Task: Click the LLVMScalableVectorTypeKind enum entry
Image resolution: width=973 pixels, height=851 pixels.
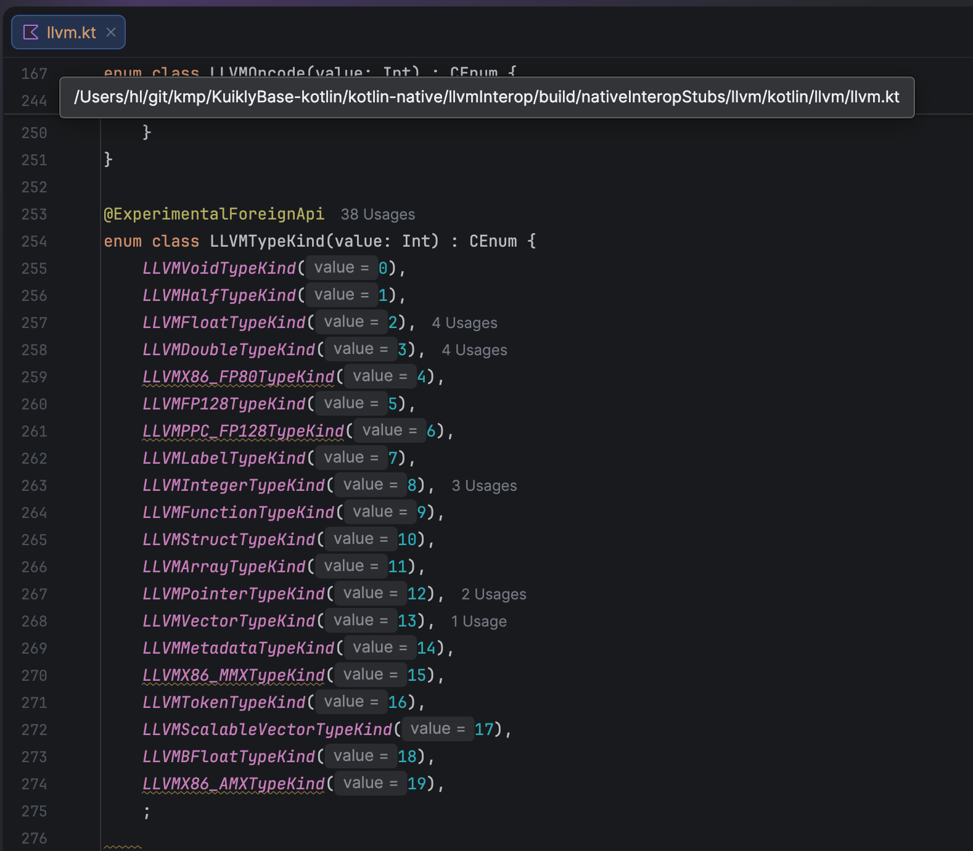Action: (x=267, y=730)
